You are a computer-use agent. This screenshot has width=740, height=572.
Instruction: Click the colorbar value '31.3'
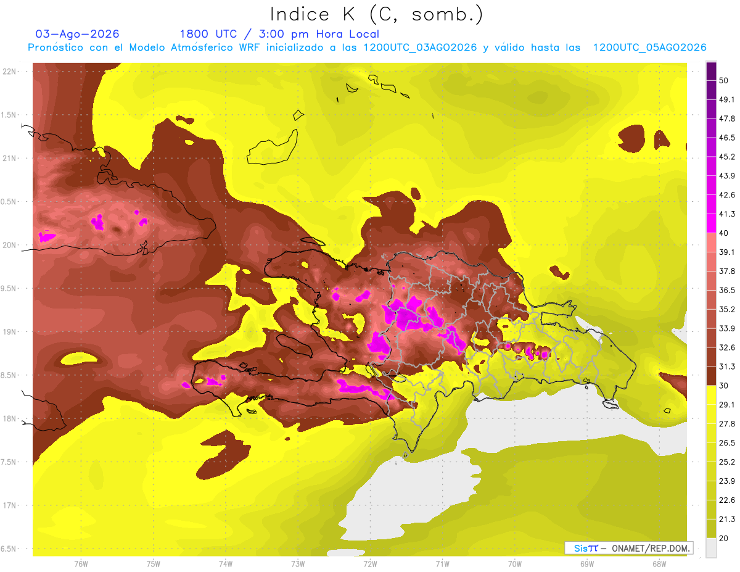[x=727, y=367]
